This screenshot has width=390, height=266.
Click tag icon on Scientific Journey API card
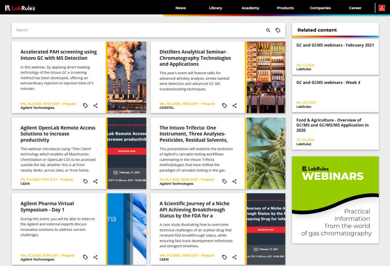(x=224, y=257)
